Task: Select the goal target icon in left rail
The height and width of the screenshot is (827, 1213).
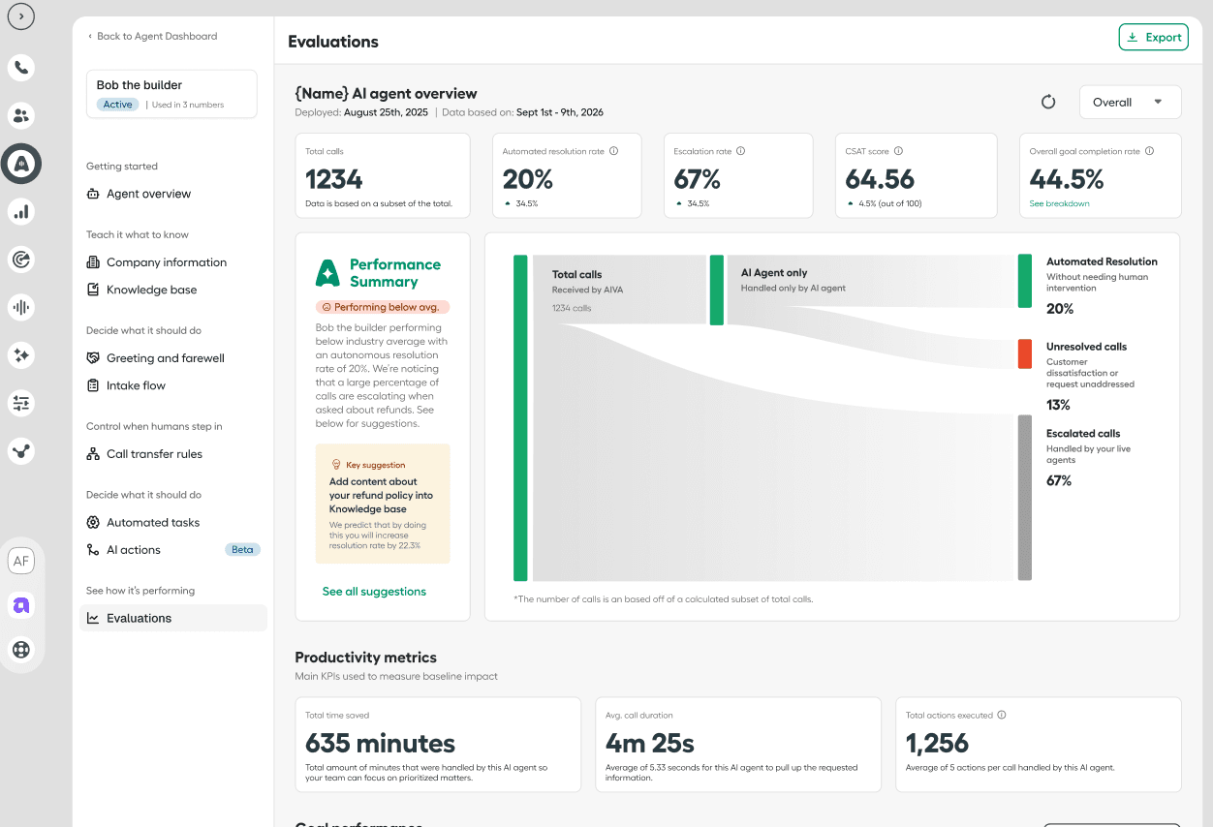Action: (21, 259)
